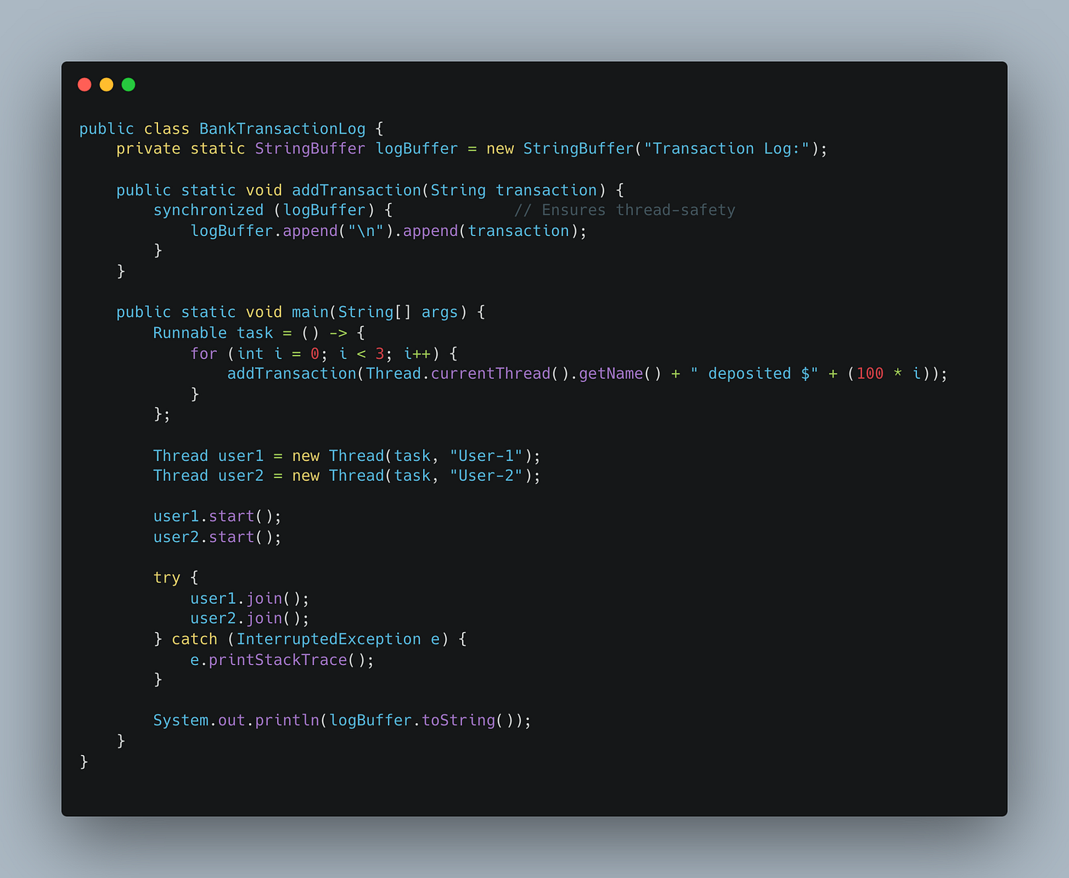This screenshot has height=878, width=1069.
Task: Click the "User-1" string literal
Action: coord(486,456)
